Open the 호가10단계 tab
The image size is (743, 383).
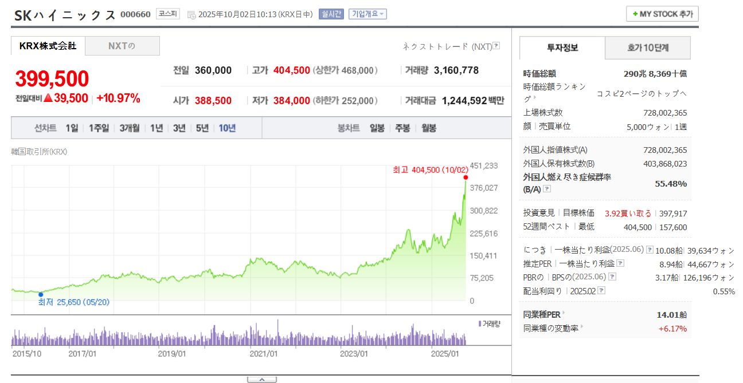pos(648,48)
